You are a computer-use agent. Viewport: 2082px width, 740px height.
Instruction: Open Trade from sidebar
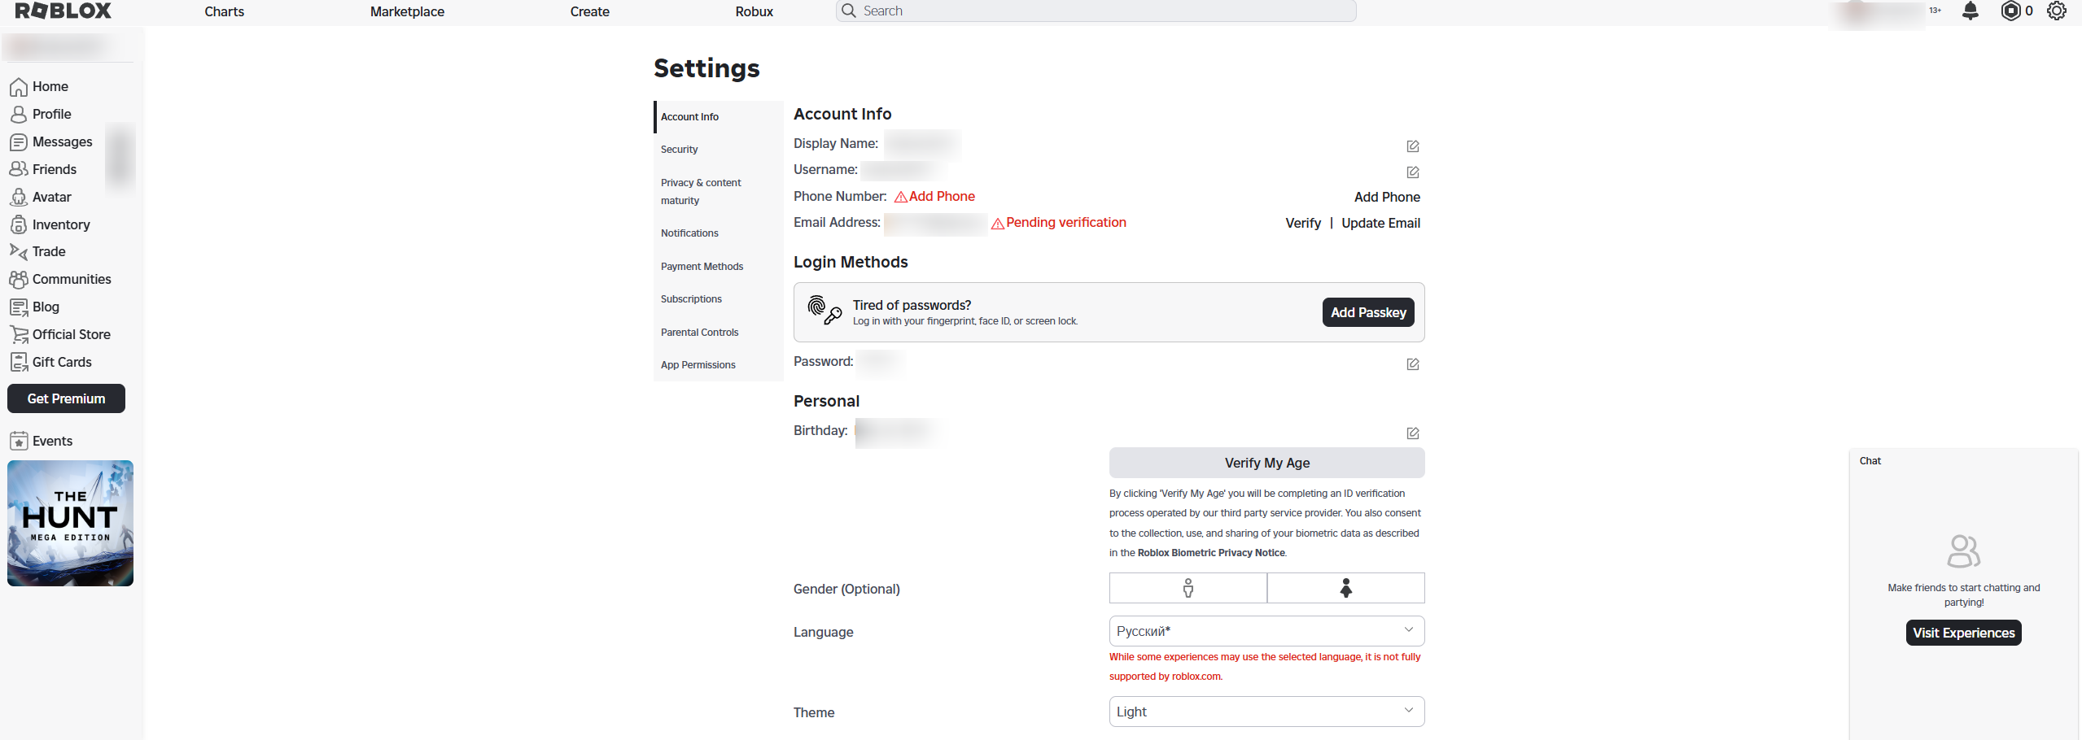click(x=37, y=251)
